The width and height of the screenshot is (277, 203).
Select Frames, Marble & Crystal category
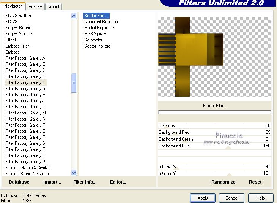pos(27,167)
